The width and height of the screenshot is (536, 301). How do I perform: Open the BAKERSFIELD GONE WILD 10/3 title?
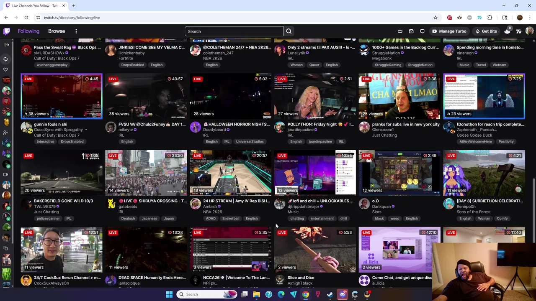tap(63, 201)
